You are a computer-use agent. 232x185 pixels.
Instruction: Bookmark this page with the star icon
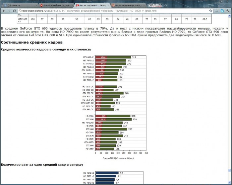pyautogui.click(x=211, y=11)
